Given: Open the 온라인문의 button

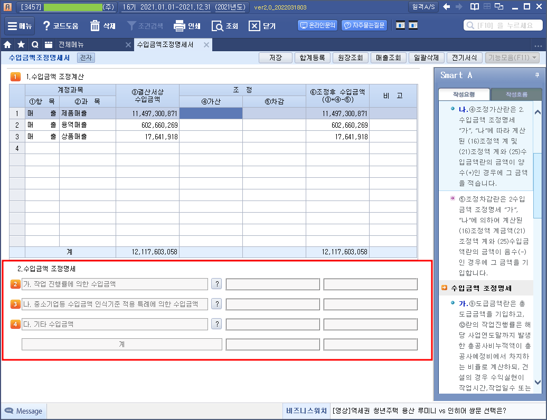Looking at the screenshot, I should (x=317, y=25).
